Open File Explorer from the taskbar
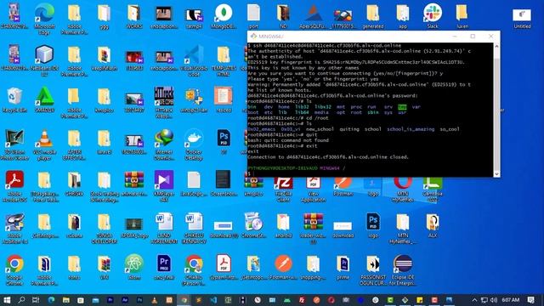The width and height of the screenshot is (544, 306). [x=66, y=300]
